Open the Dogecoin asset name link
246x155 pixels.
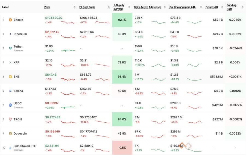pyautogui.click(x=20, y=134)
